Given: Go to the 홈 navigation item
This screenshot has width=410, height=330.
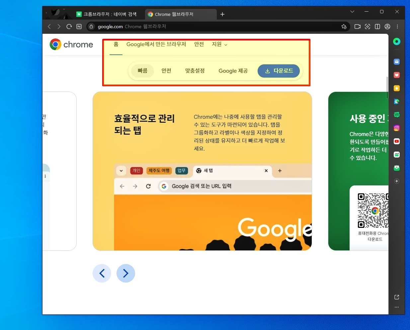Looking at the screenshot, I should 116,44.
